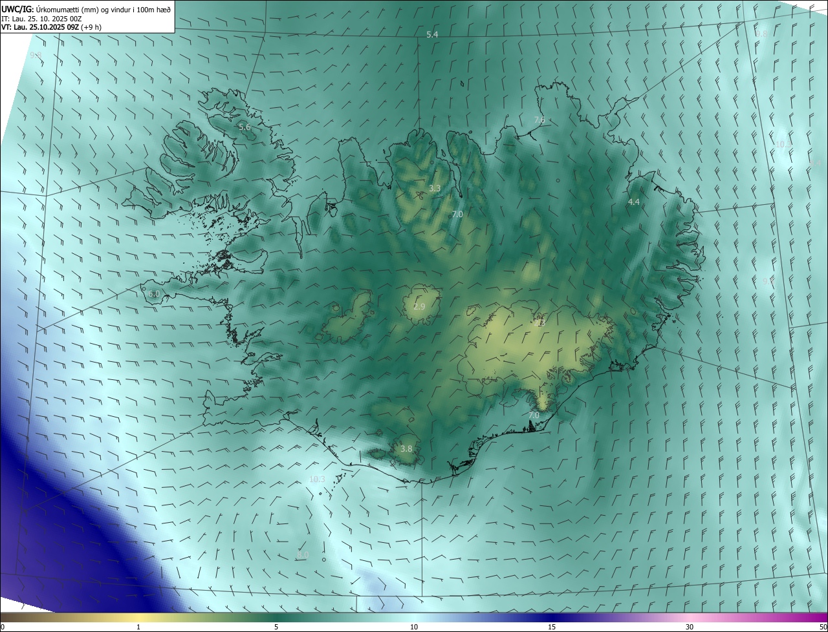Click the 3.8 value on the southern glacier
The width and height of the screenshot is (828, 632).
click(x=406, y=448)
